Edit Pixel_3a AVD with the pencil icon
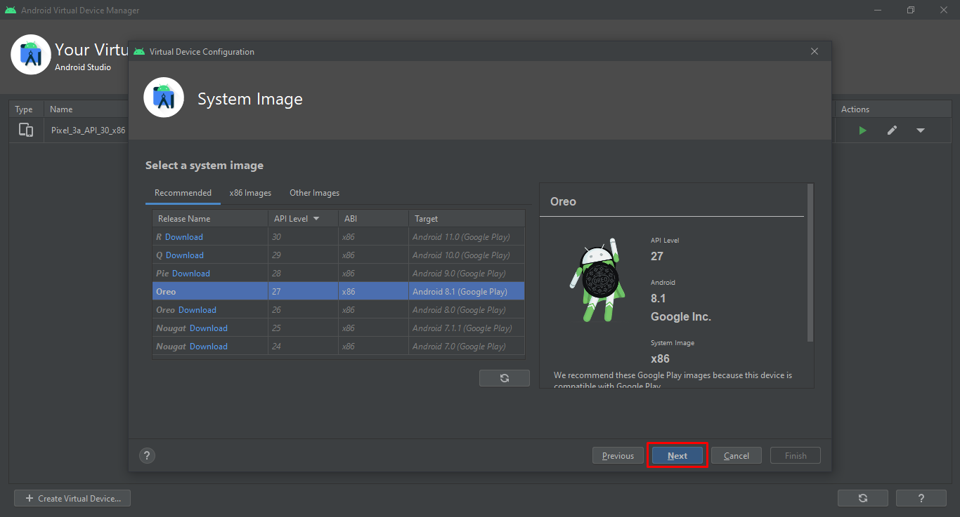The width and height of the screenshot is (960, 517). 892,130
